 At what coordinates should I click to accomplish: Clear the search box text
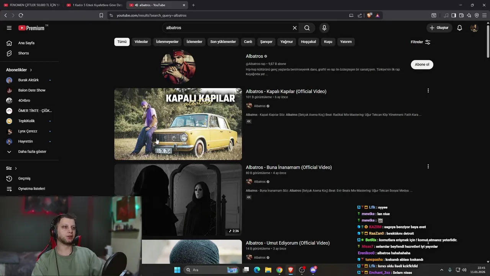tap(295, 28)
